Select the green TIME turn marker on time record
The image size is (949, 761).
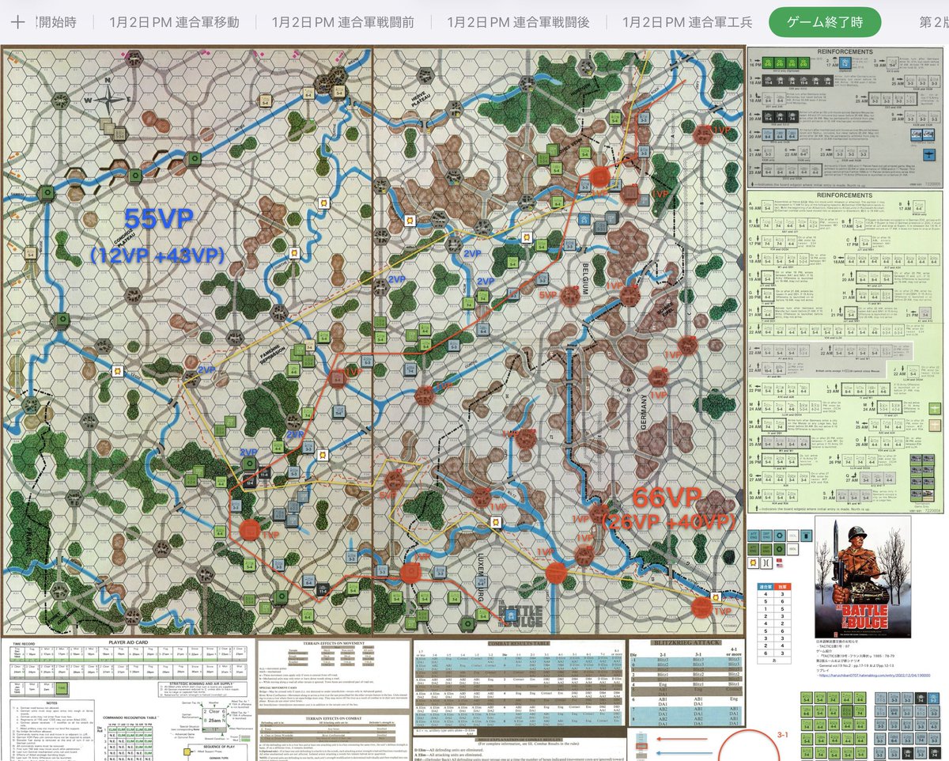pyautogui.click(x=62, y=688)
